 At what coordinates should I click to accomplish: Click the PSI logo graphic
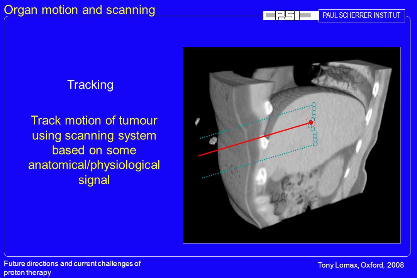pyautogui.click(x=288, y=15)
